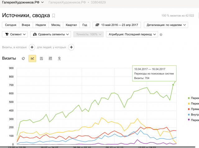Open the Сегмент dropdown
This screenshot has width=199, height=148.
pos(15,34)
